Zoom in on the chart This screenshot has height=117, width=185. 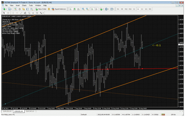pyautogui.click(x=83, y=9)
